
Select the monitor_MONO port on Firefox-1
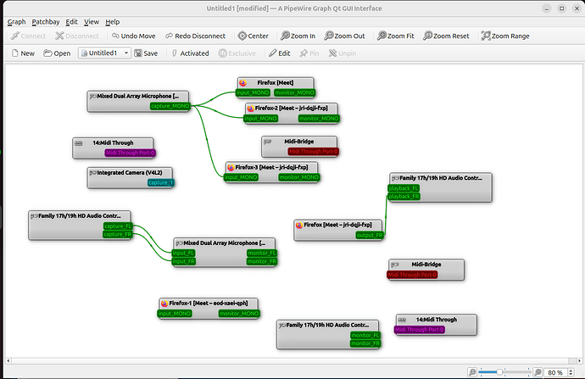pos(239,314)
